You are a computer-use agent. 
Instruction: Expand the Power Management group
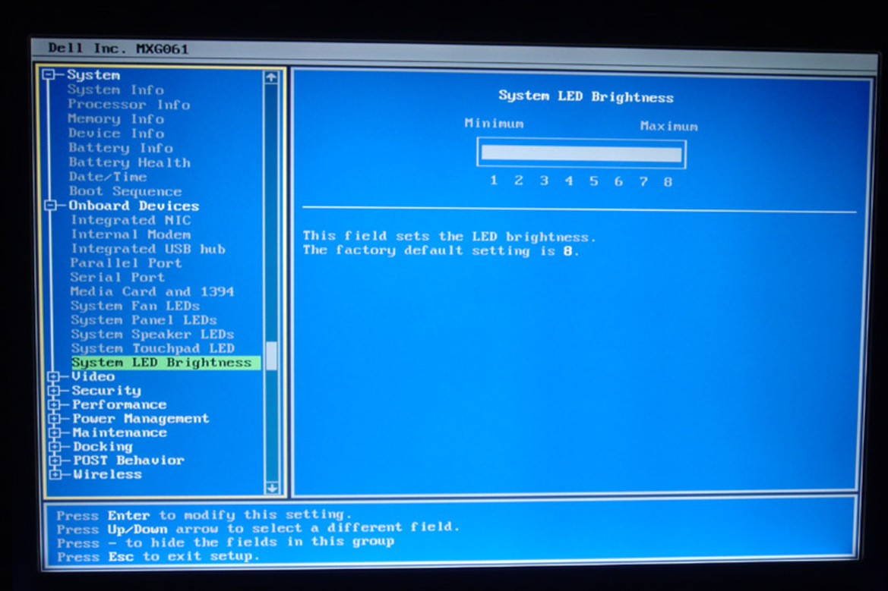(x=55, y=419)
